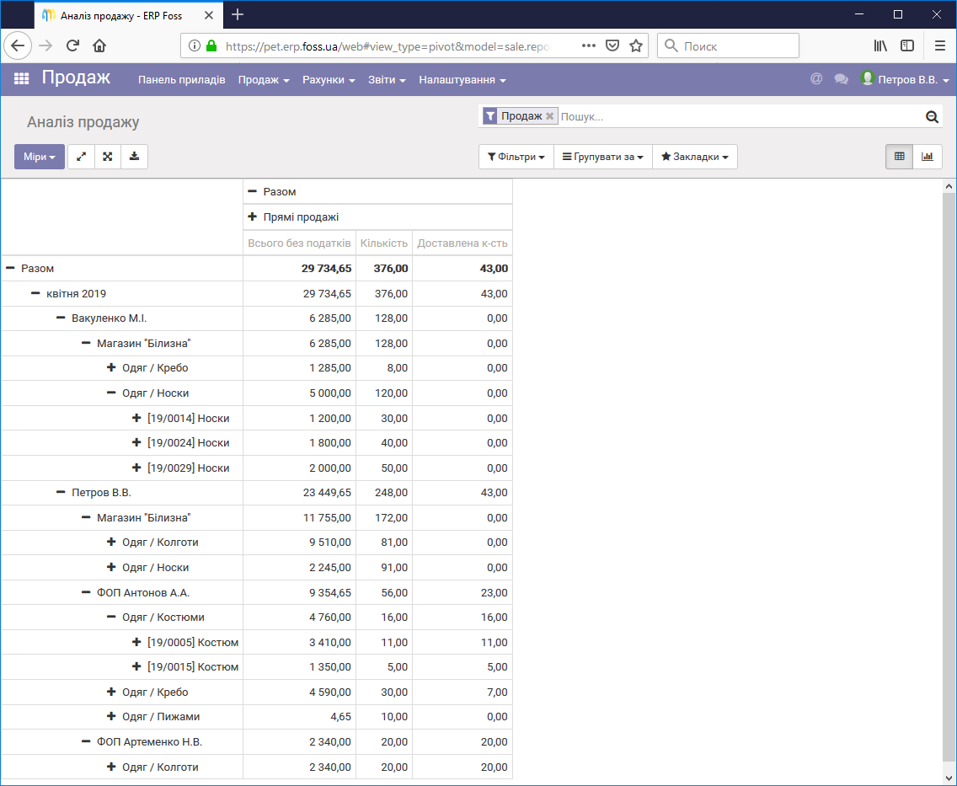Viewport: 957px width, 786px height.
Task: Open the Звіти menu
Action: point(387,80)
